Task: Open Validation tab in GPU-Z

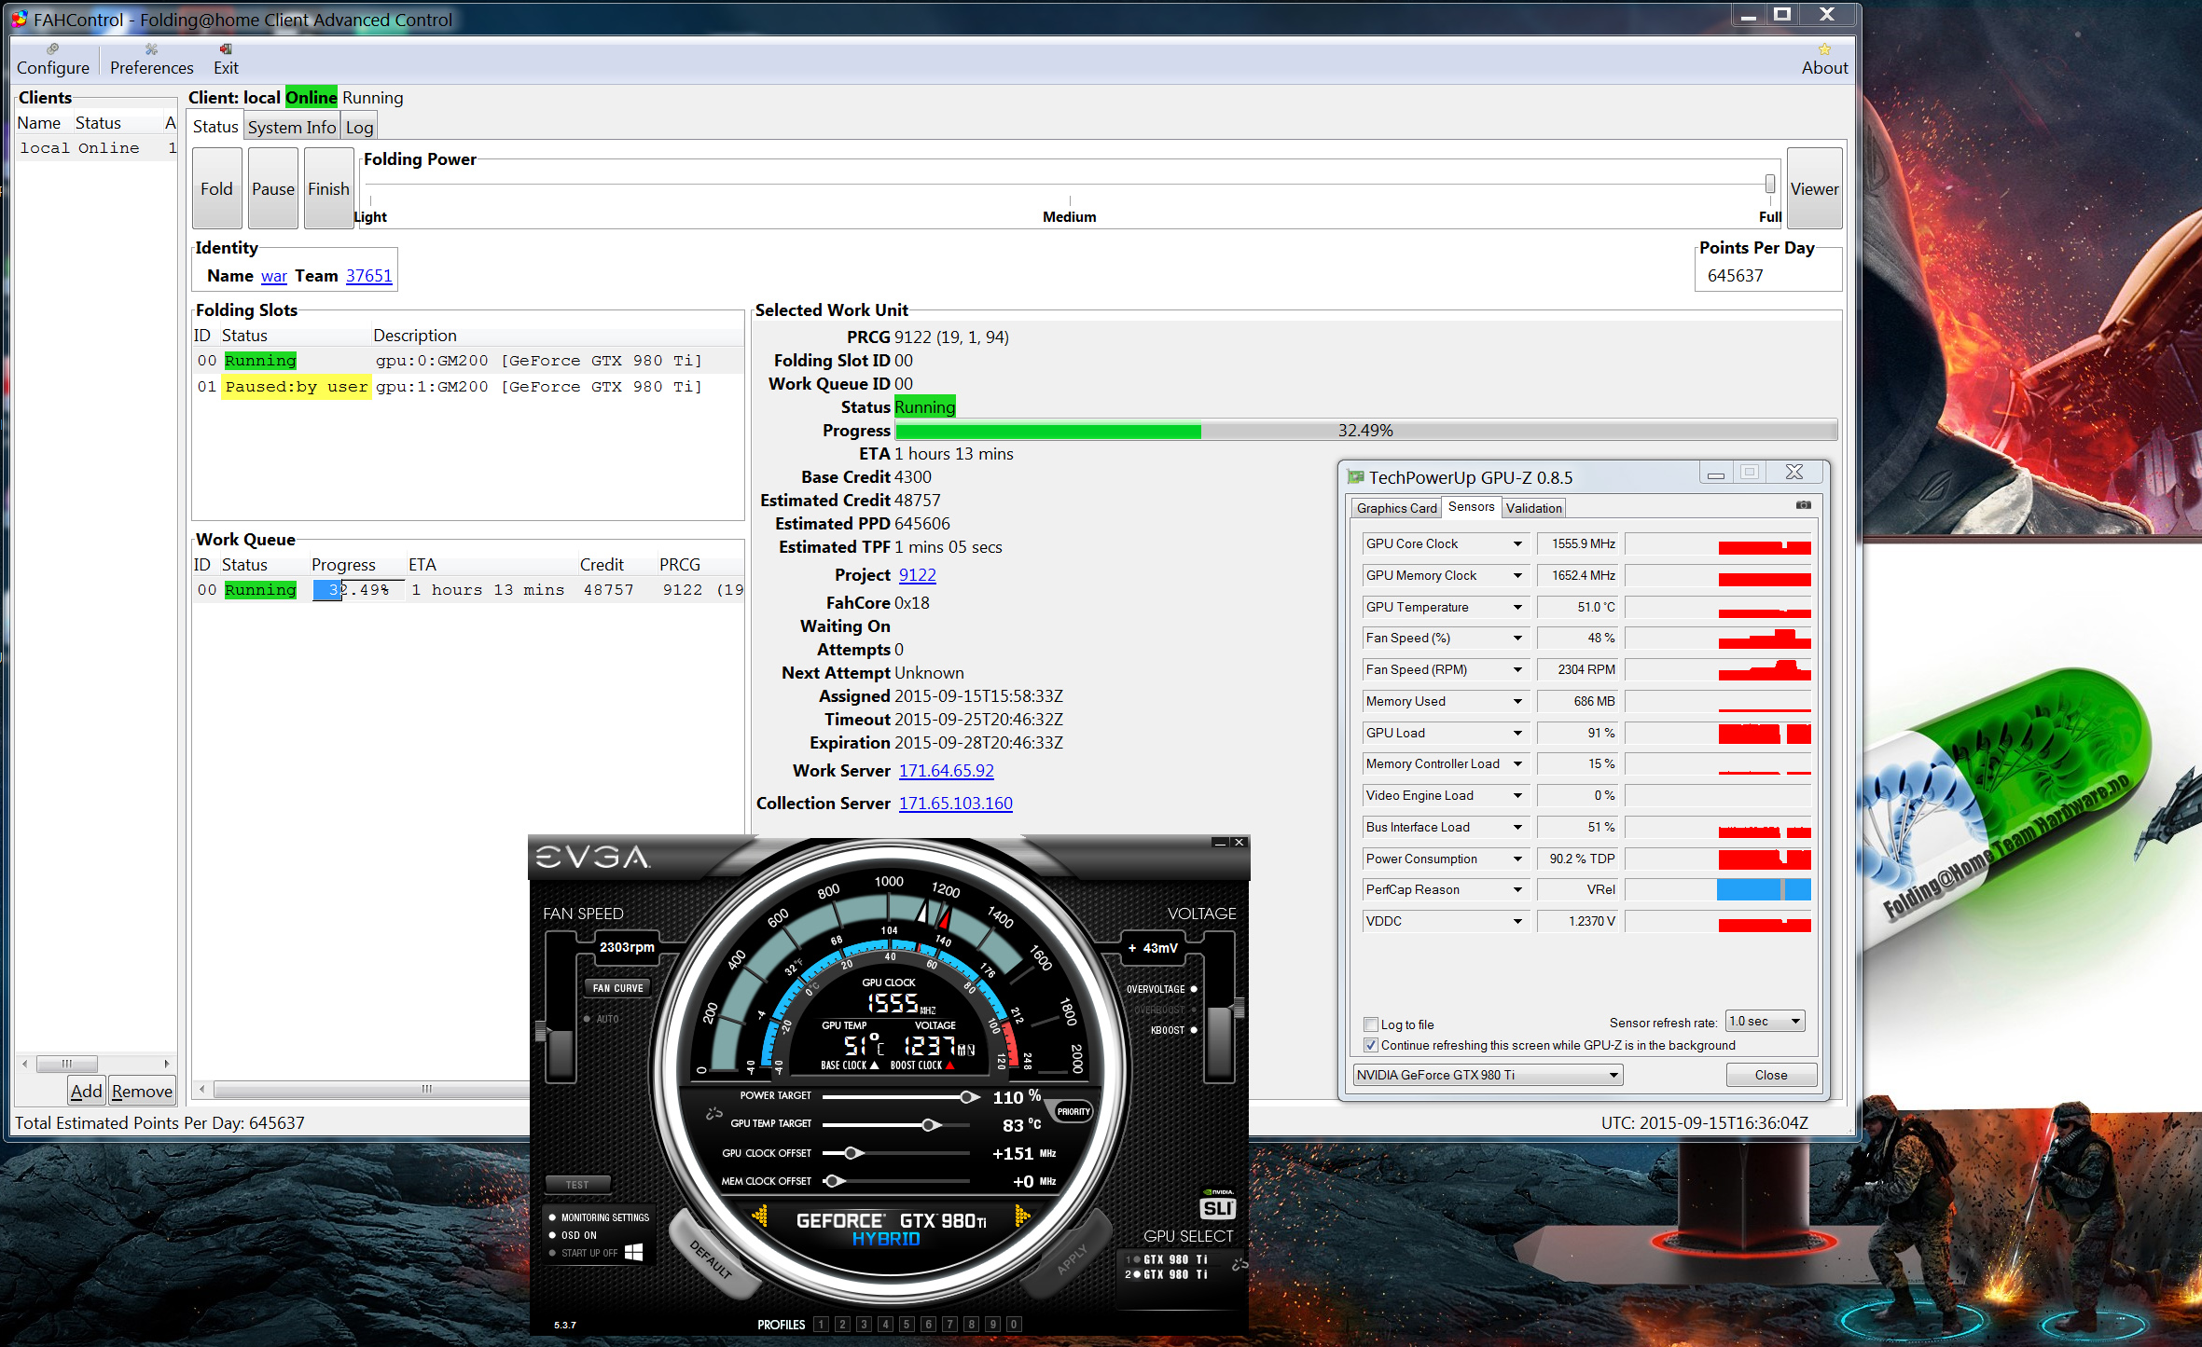Action: point(1533,508)
